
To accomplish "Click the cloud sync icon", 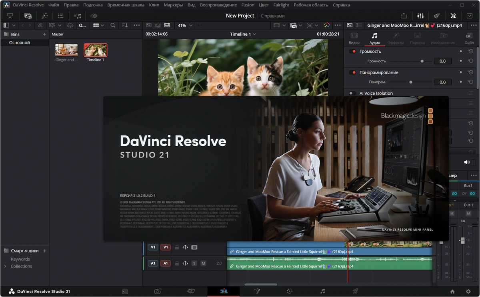I will coord(70,25).
